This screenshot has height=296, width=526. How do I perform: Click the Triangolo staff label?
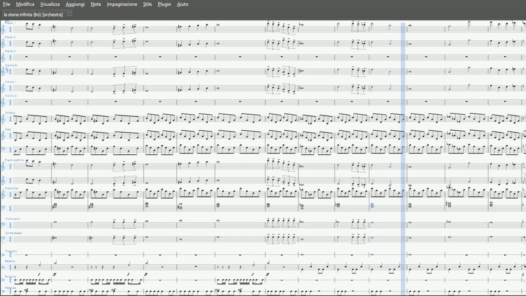[x=11, y=251]
